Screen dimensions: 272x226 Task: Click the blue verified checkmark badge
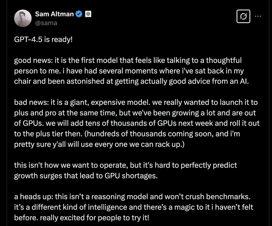pos(79,14)
